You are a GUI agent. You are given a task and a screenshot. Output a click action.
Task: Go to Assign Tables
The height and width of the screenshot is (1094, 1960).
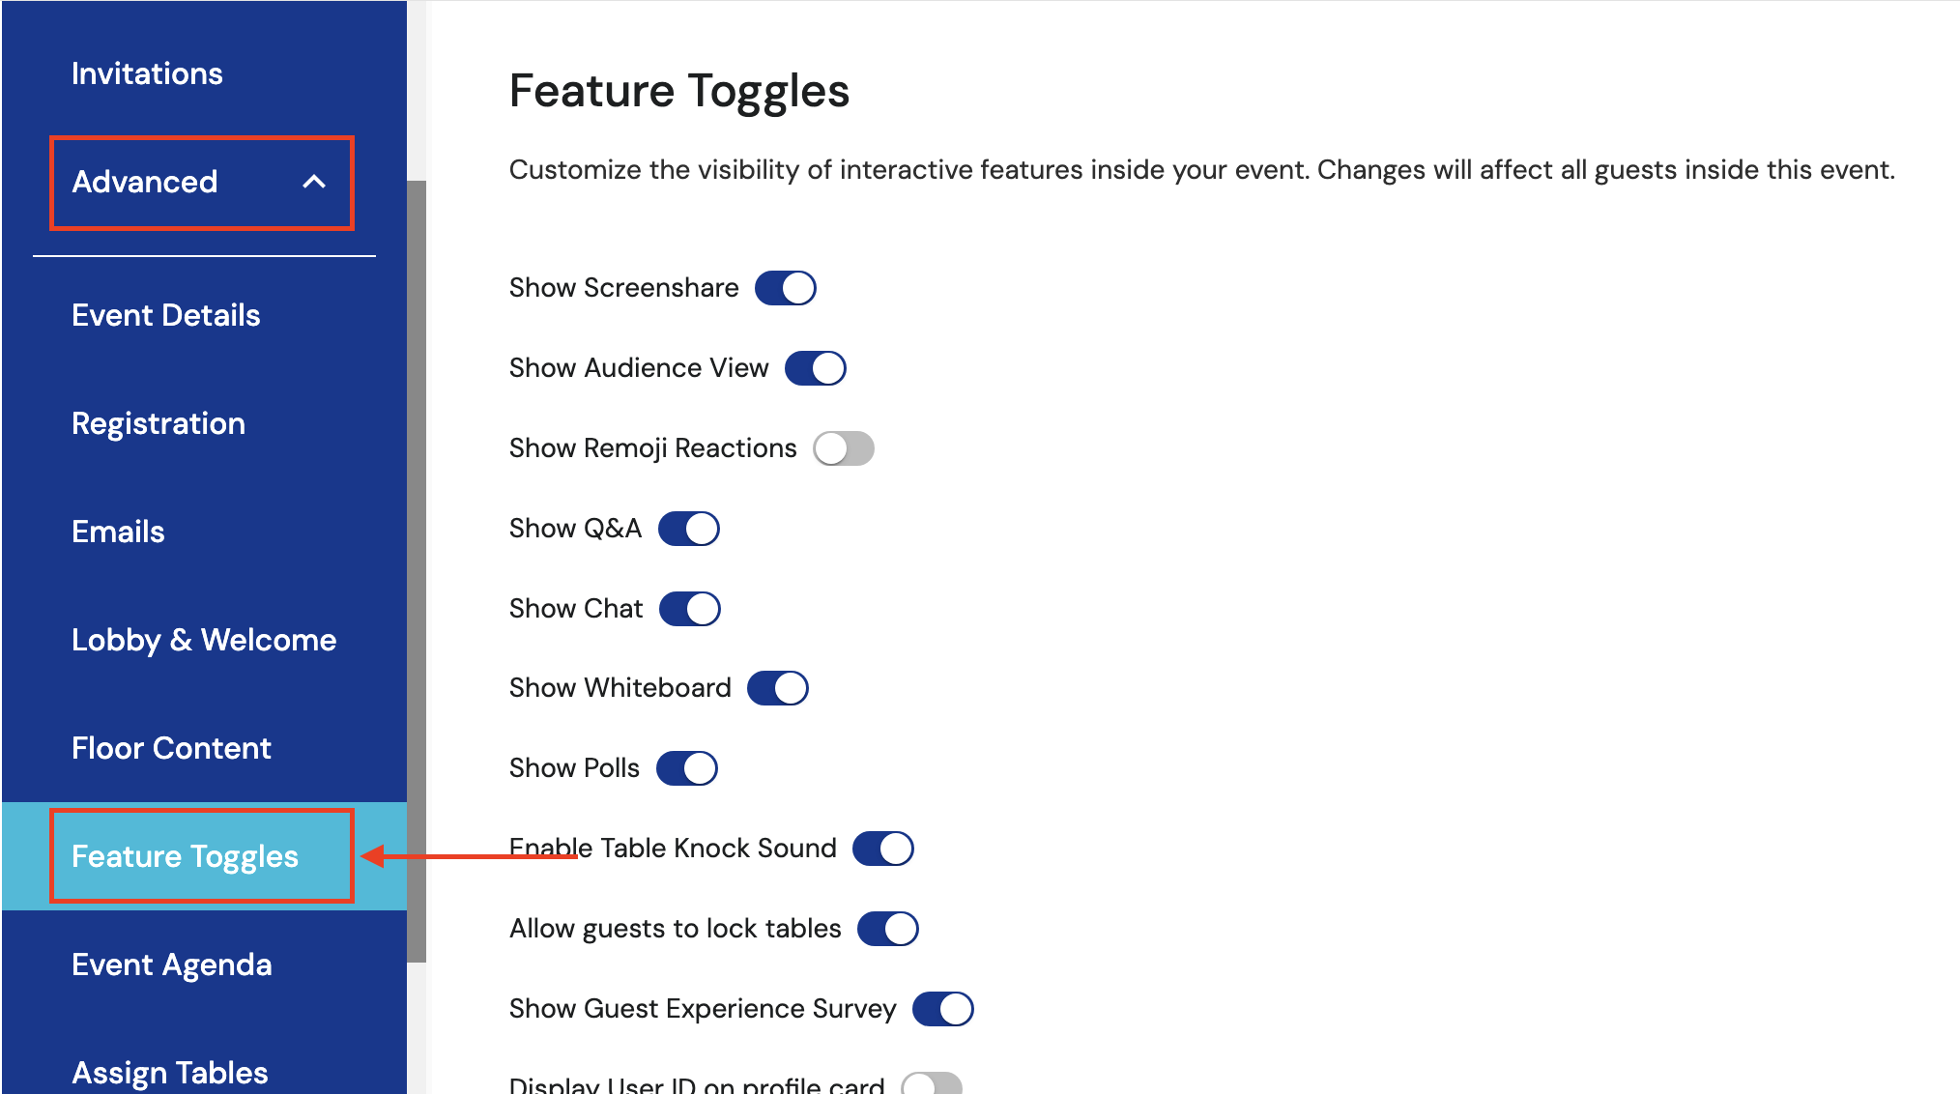[170, 1072]
